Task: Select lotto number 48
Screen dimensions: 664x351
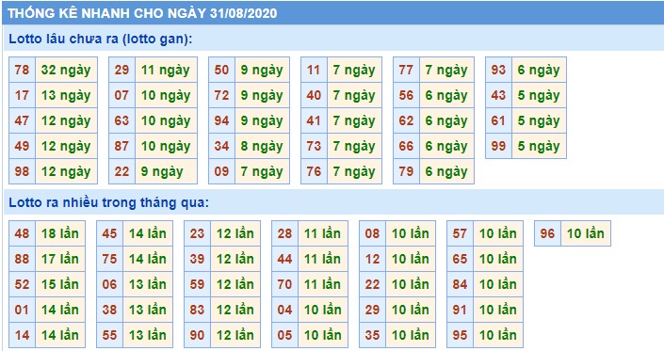Action: pyautogui.click(x=22, y=233)
